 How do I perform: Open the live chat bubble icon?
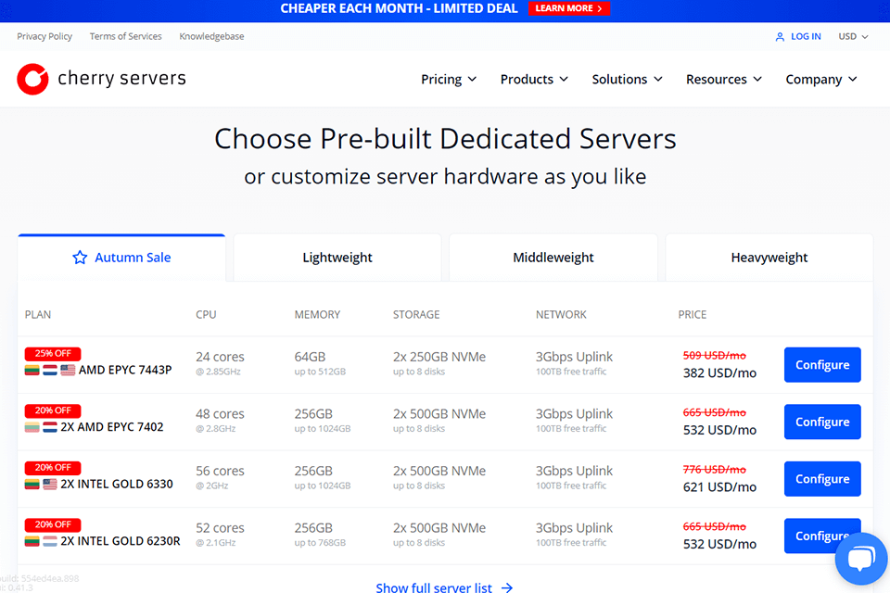(x=861, y=559)
